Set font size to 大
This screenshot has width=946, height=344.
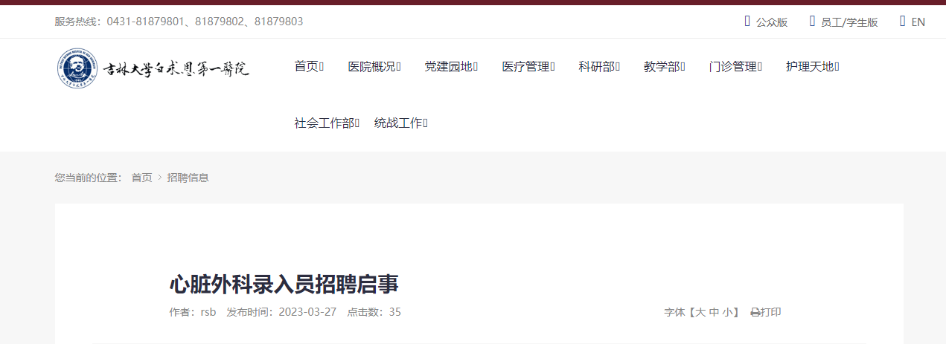[x=700, y=313]
